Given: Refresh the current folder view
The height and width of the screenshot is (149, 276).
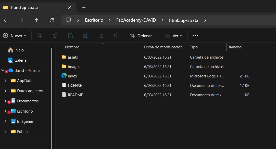Looking at the screenshot, I should click(52, 20).
